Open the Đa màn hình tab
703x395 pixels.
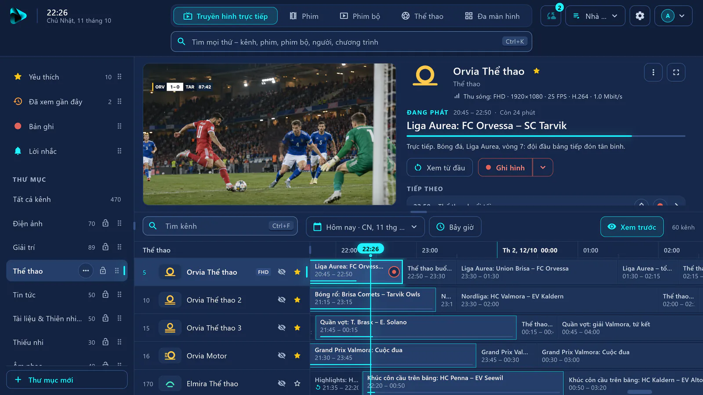pyautogui.click(x=492, y=16)
